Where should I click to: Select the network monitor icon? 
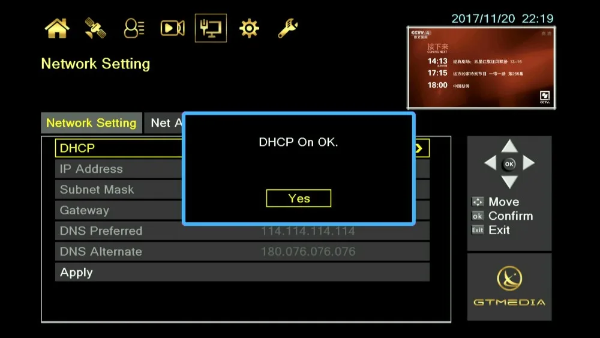(211, 28)
